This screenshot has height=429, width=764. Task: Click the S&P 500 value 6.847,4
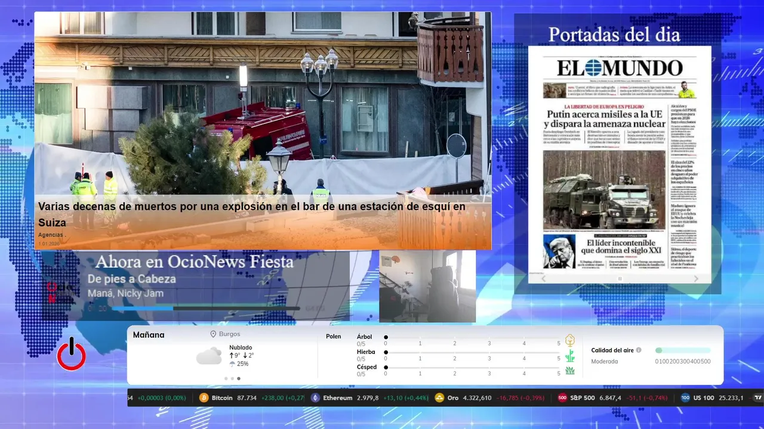[x=610, y=398]
